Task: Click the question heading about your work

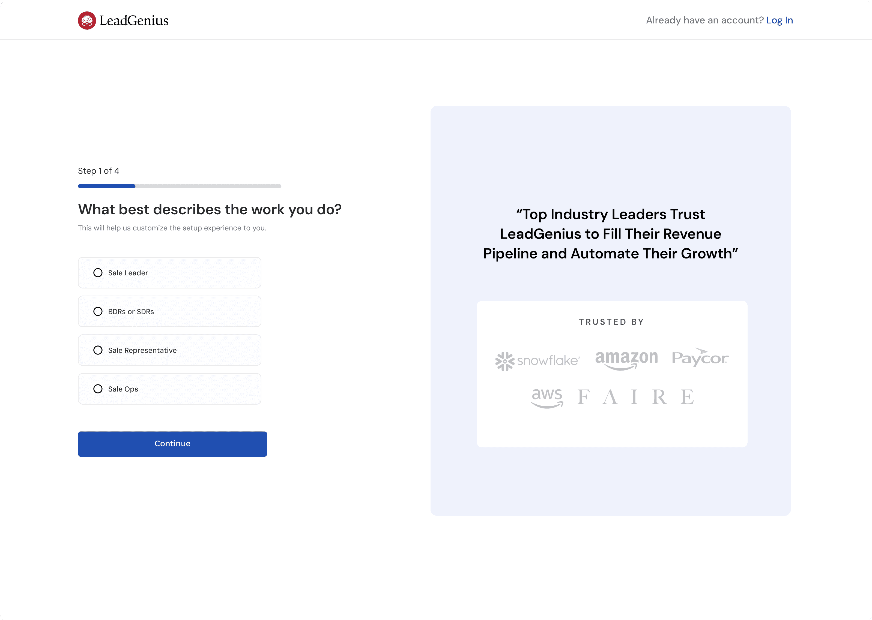Action: point(210,209)
